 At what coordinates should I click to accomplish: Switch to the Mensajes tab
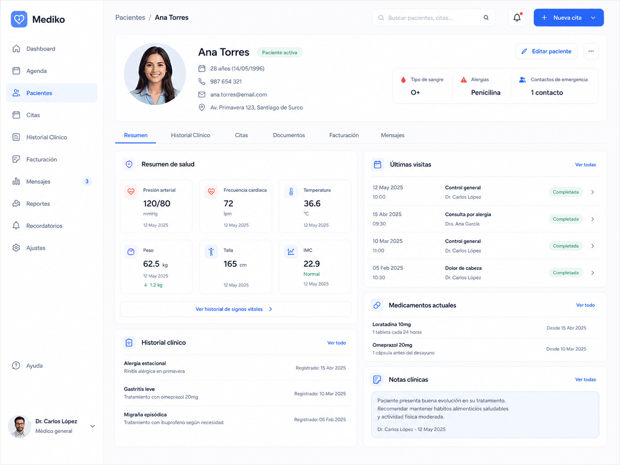393,135
